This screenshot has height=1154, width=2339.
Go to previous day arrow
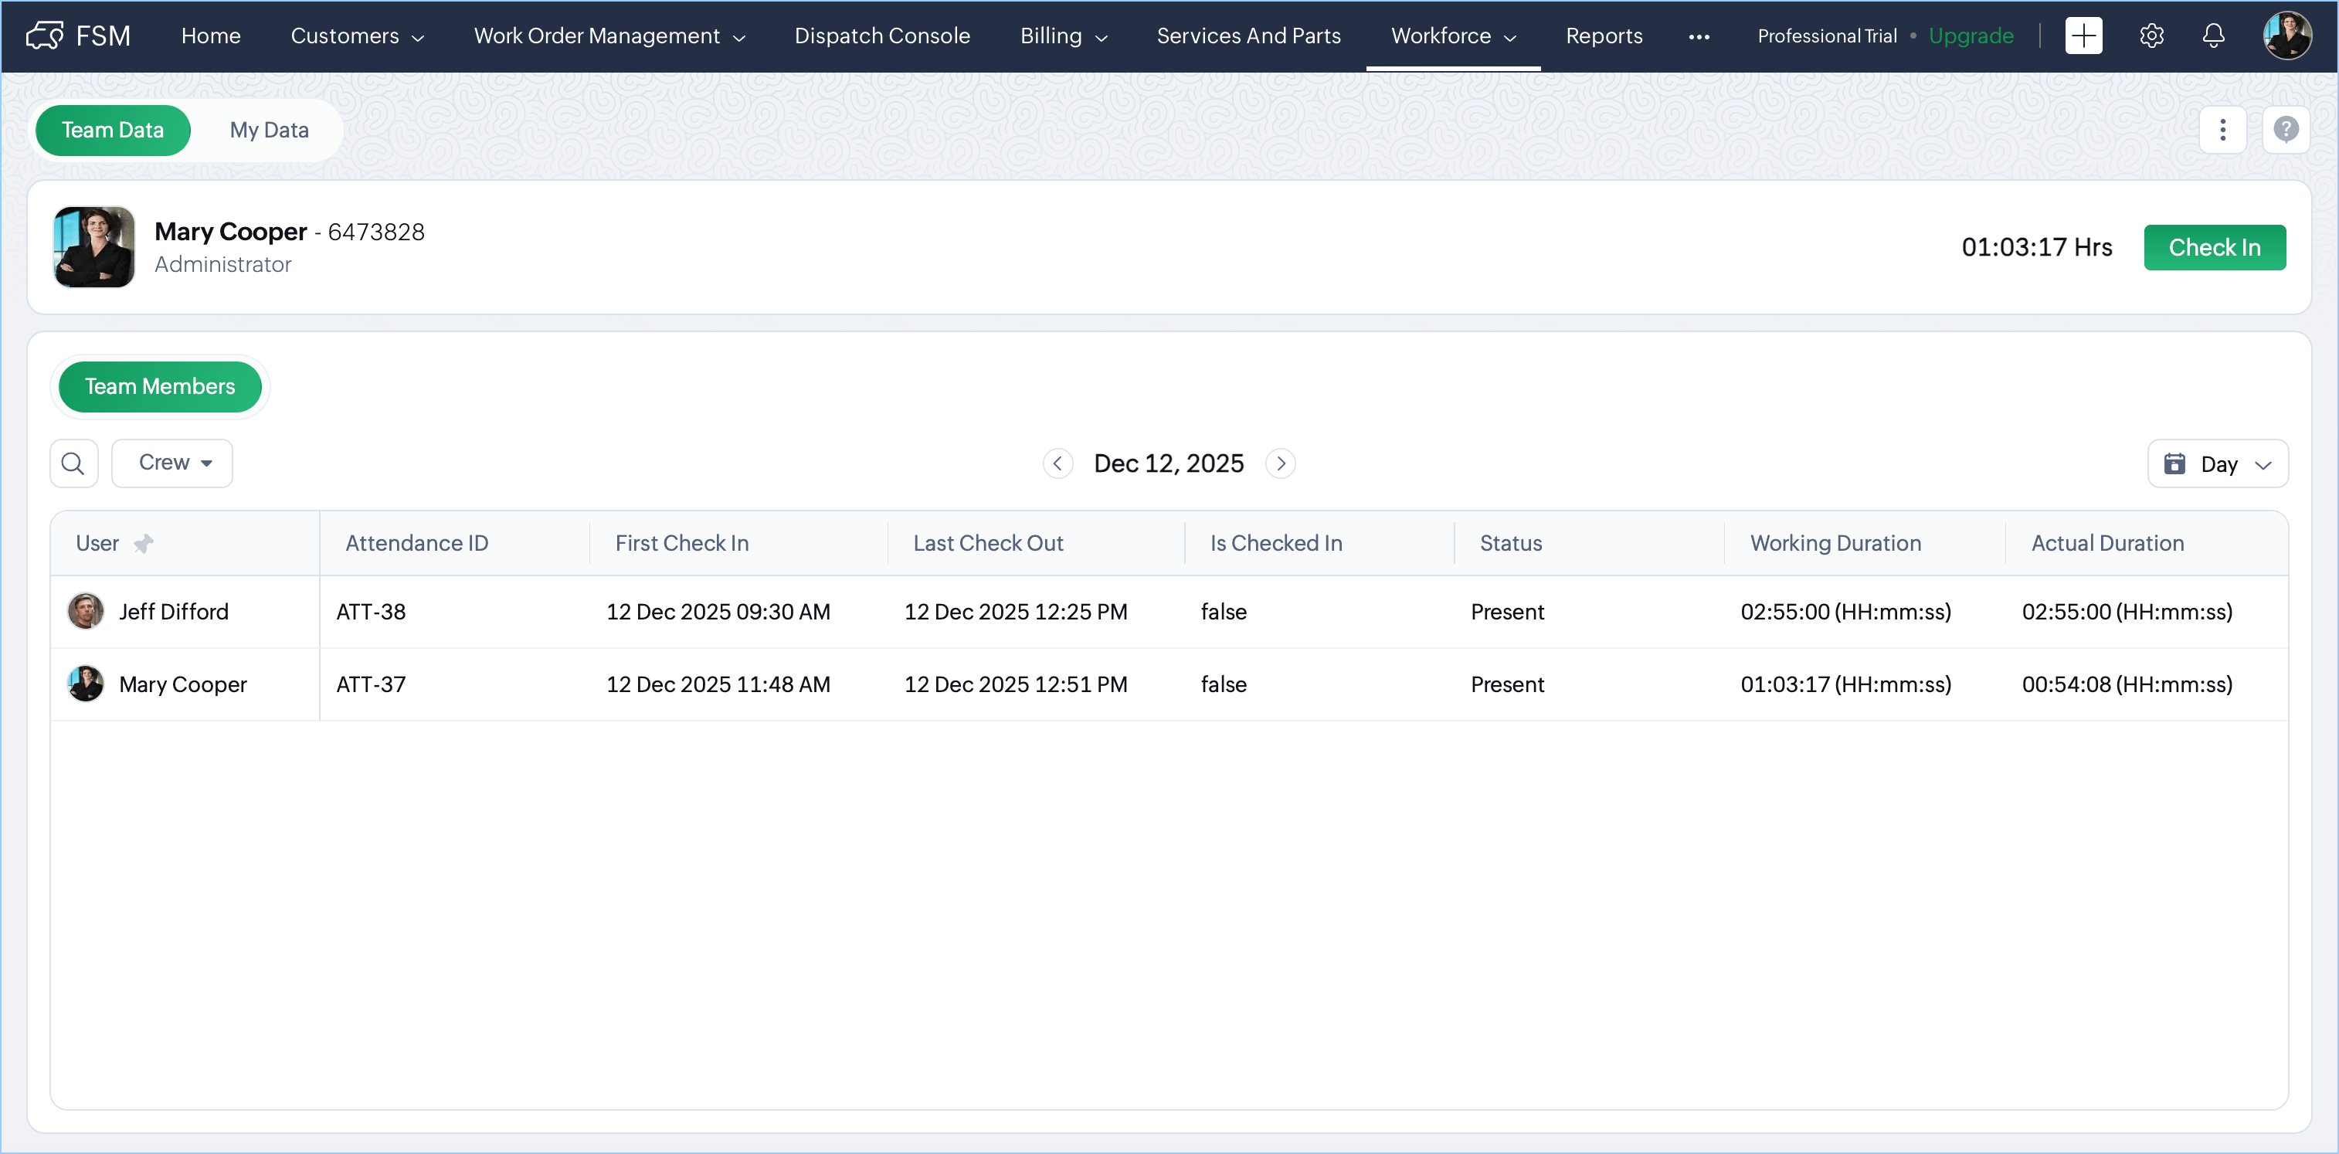[x=1057, y=463]
